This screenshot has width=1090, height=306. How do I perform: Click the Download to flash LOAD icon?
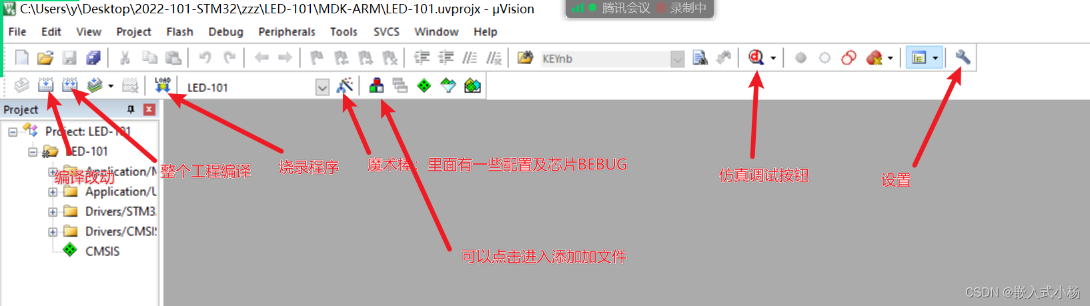(x=163, y=85)
